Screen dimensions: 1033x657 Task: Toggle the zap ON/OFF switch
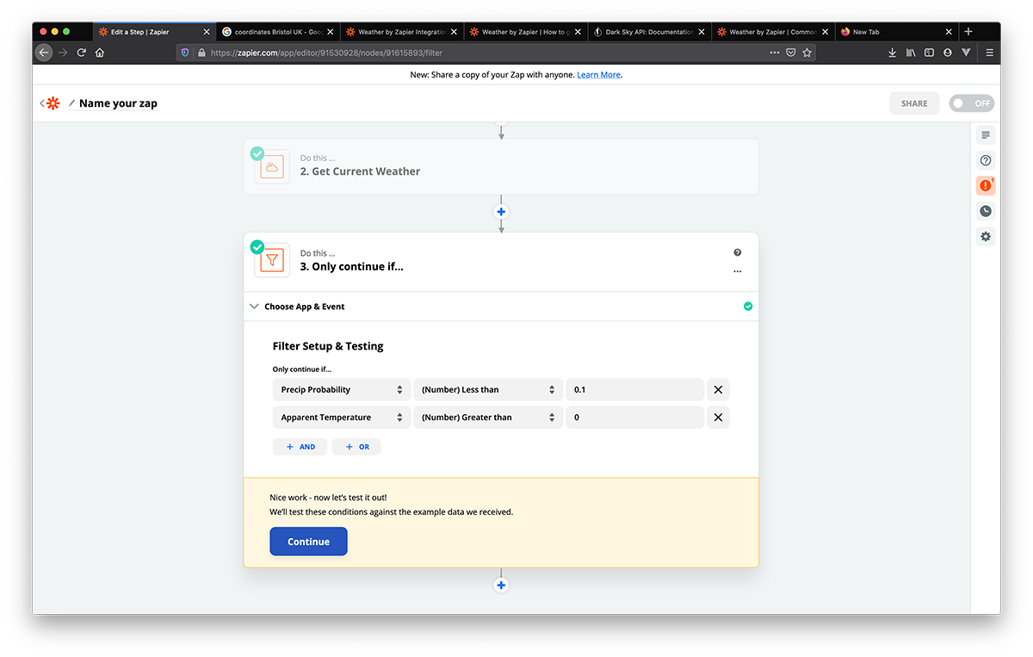(972, 103)
